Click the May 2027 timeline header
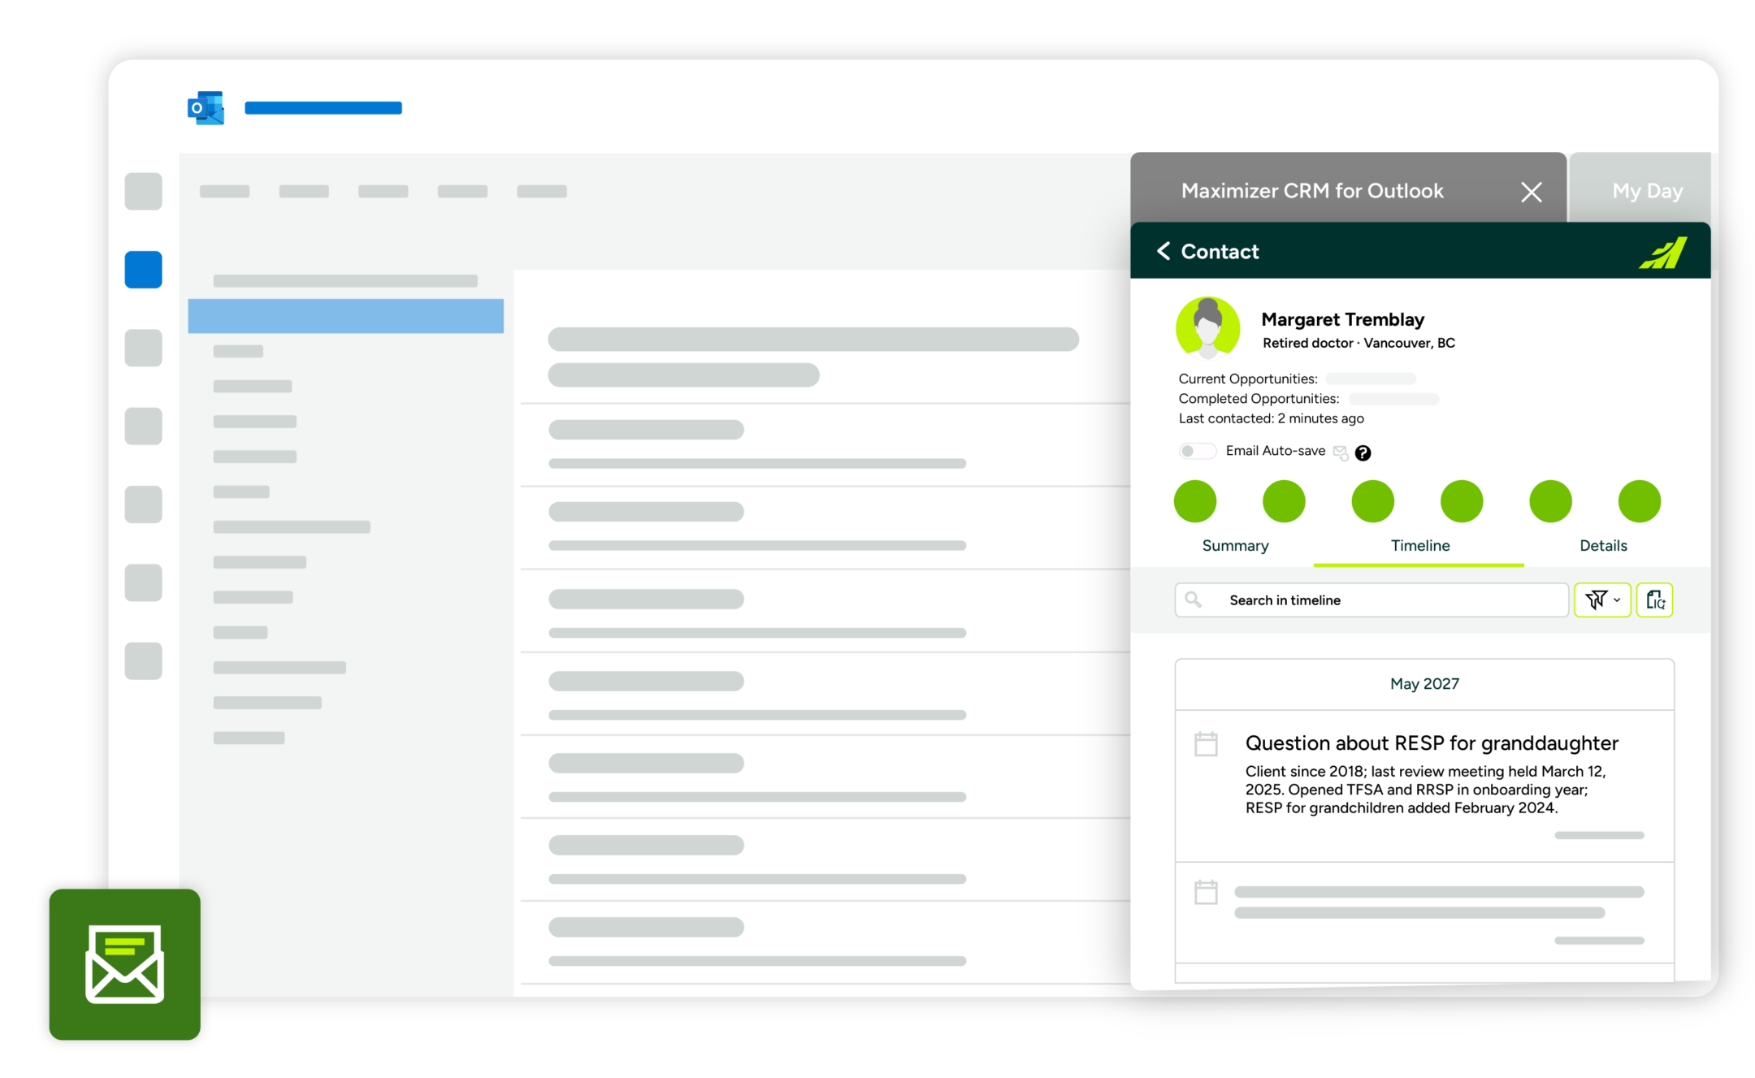1755x1078 pixels. [1424, 684]
